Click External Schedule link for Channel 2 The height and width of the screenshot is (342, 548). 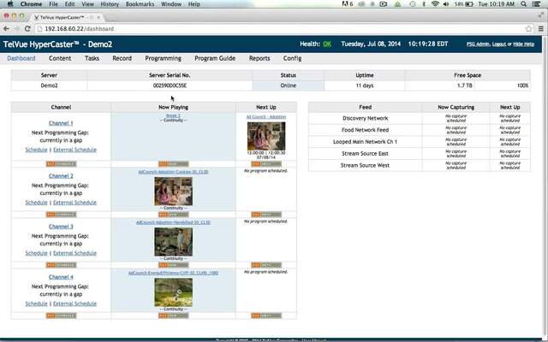pos(74,202)
